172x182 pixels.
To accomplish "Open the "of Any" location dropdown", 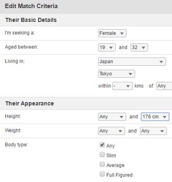I will click(164, 86).
